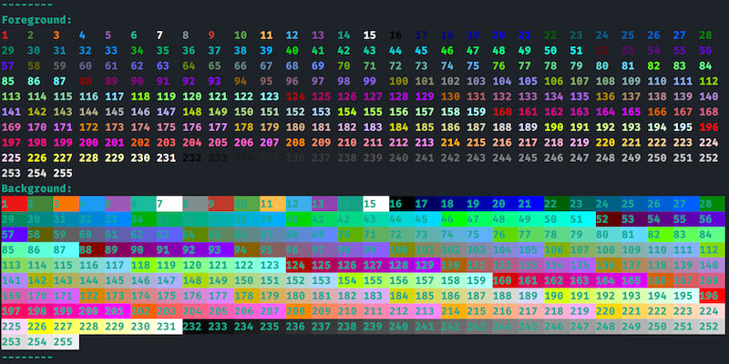This screenshot has width=729, height=364.
Task: Click the 'Background:' heading text
Action: click(x=36, y=188)
